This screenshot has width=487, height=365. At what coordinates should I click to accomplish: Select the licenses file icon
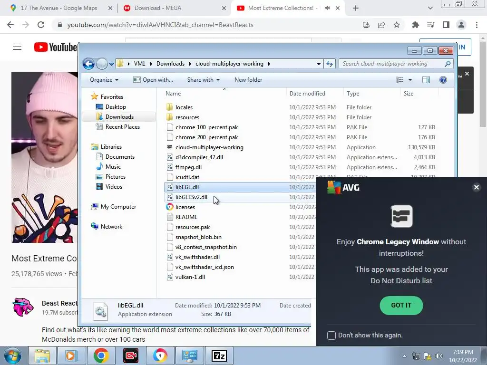(170, 207)
